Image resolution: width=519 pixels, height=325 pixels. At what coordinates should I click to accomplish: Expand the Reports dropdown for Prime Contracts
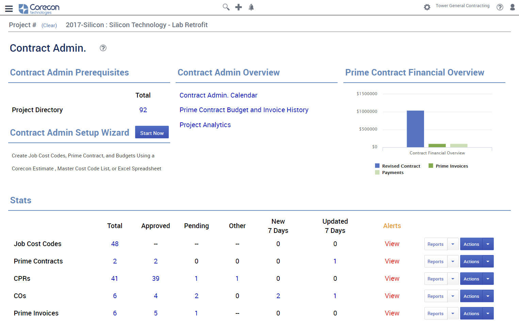[x=453, y=261]
